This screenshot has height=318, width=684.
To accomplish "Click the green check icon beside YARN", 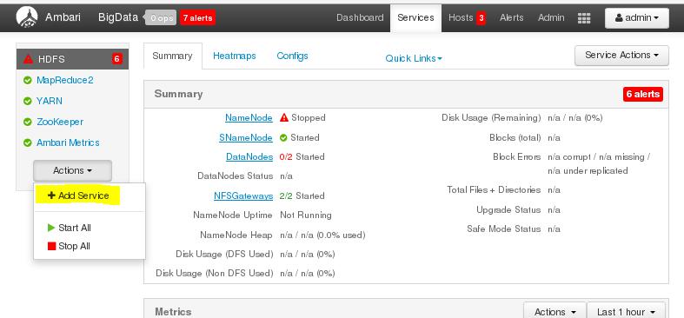I will (28, 101).
